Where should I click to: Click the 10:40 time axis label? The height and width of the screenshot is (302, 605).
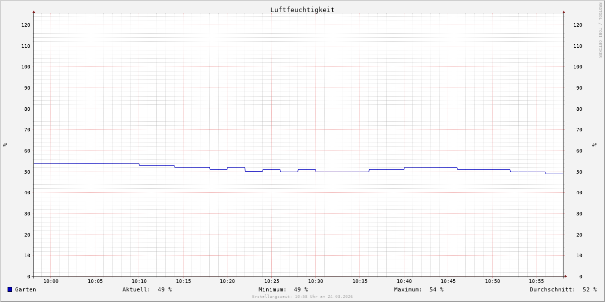click(404, 281)
